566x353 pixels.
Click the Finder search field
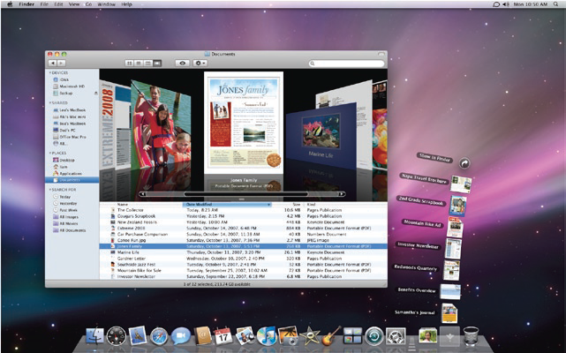click(x=348, y=64)
